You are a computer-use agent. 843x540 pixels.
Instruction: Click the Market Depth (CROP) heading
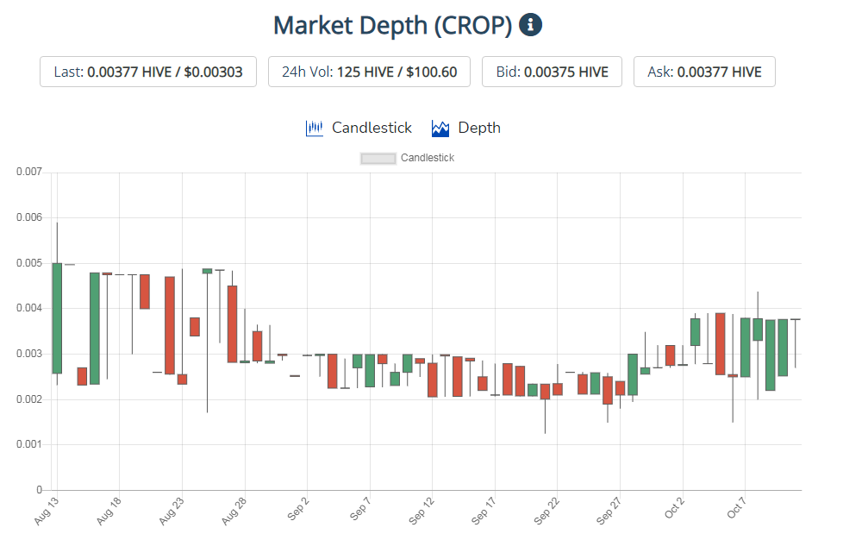coord(392,25)
